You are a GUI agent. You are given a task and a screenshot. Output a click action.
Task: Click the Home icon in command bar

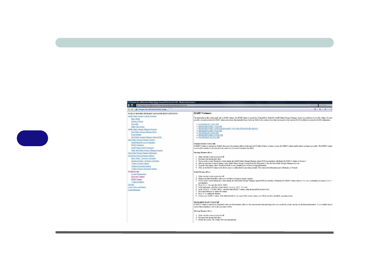pos(315,109)
